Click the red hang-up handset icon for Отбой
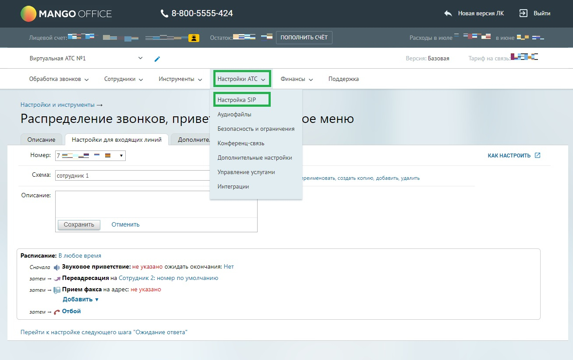Screen dimensions: 573x360 (57, 312)
